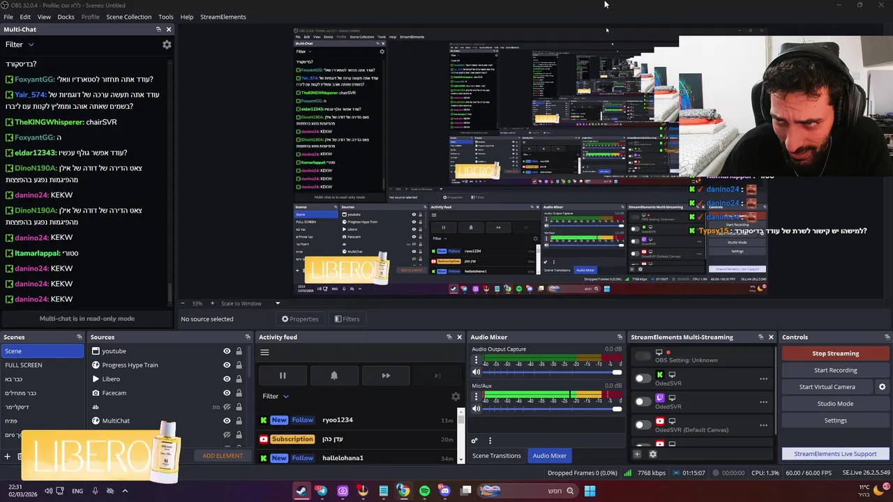
Task: Open Audio Output Capture options dots
Action: 476,360
